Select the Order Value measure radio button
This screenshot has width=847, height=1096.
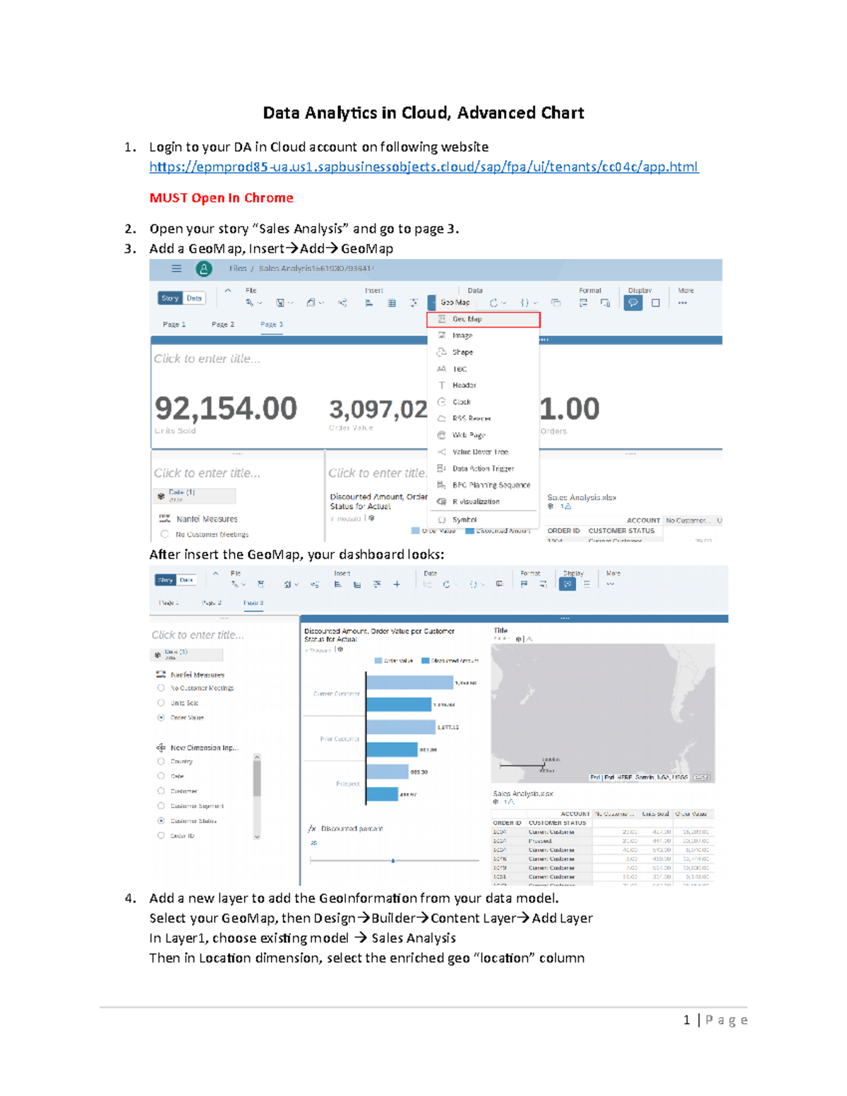(x=160, y=718)
